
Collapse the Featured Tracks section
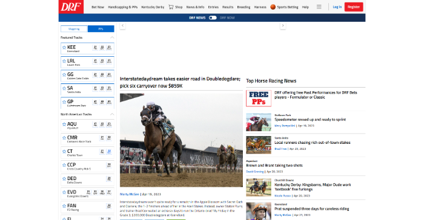112,37
